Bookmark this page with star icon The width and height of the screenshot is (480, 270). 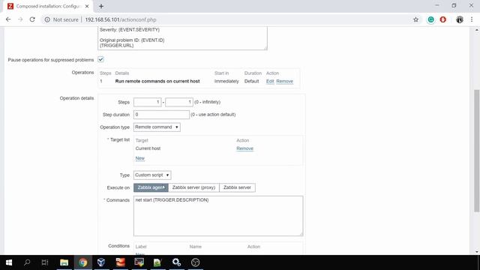click(x=415, y=19)
